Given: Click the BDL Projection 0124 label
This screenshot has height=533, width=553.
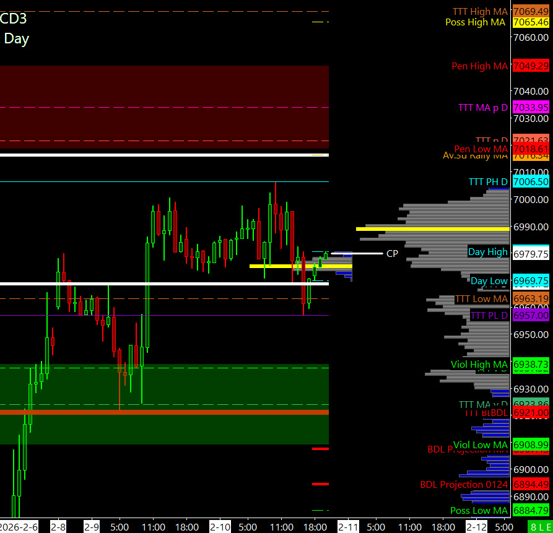Looking at the screenshot, I should (463, 484).
